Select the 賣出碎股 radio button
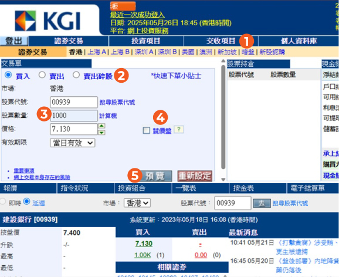 tap(76, 75)
